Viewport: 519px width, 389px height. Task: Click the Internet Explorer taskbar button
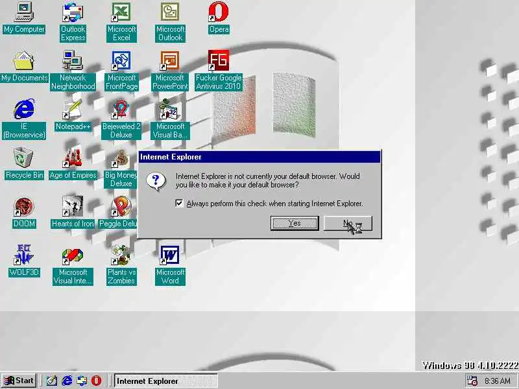166,381
